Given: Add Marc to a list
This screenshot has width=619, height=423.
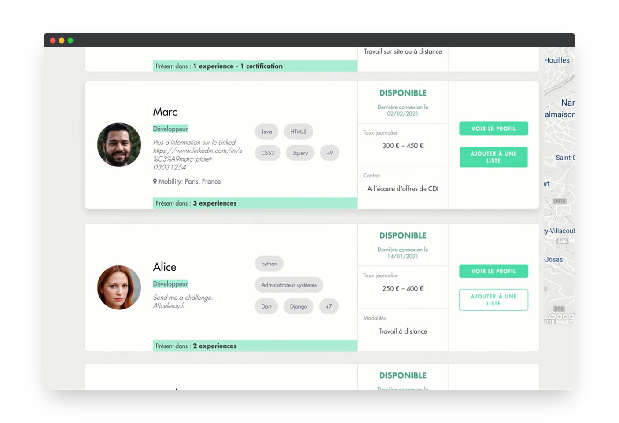Looking at the screenshot, I should [x=494, y=157].
